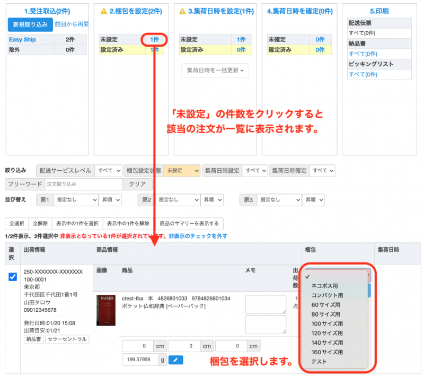Viewport: 424px width, 376px height.
Task: Toggle the order 250-XXXXXXX selection checkbox
Action: tap(13, 277)
